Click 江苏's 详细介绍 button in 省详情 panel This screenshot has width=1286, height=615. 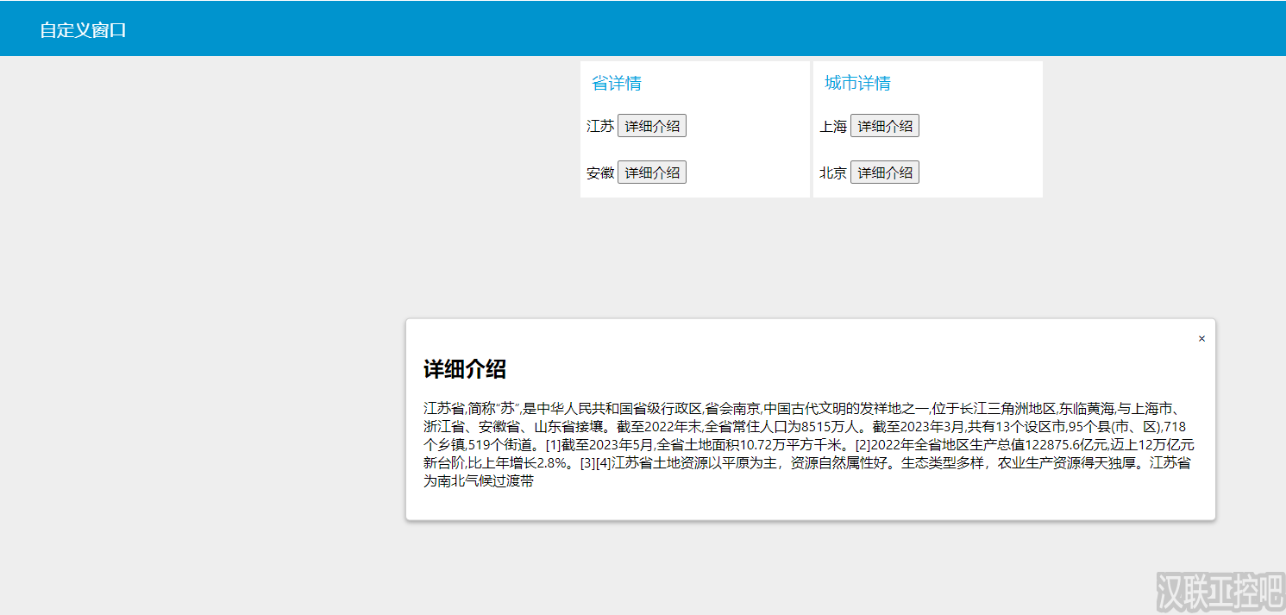652,125
